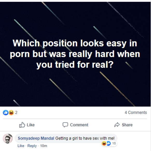Click the Comment button label
Image resolution: width=151 pixels, height=151 pixels.
[x=79, y=125]
